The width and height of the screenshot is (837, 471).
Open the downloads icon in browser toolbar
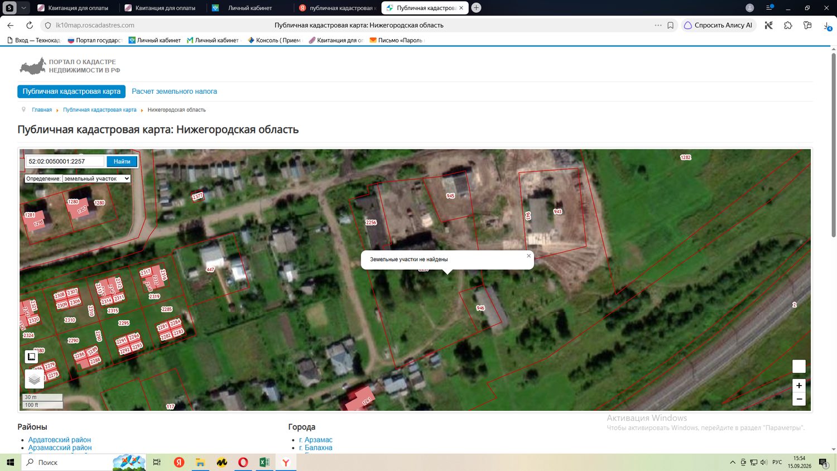pyautogui.click(x=828, y=26)
